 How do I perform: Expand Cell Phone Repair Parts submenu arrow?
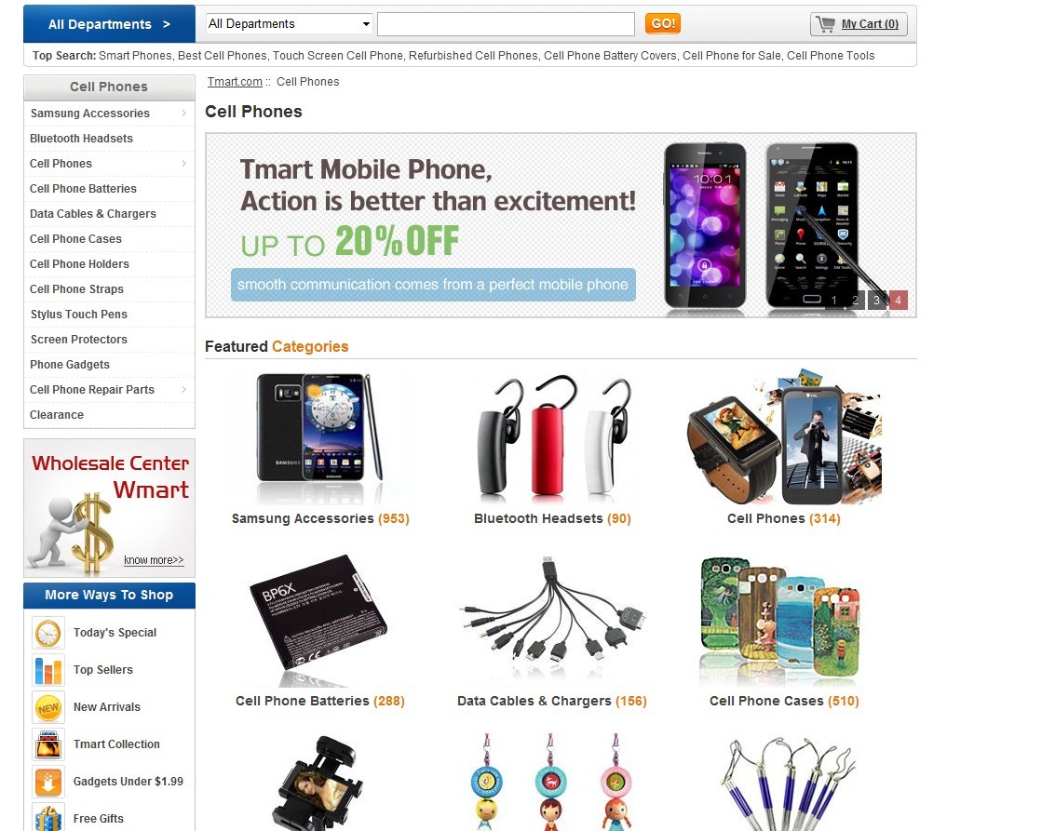tap(183, 389)
